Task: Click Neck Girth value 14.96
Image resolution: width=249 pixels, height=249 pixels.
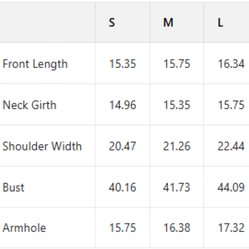Action: pos(122,105)
